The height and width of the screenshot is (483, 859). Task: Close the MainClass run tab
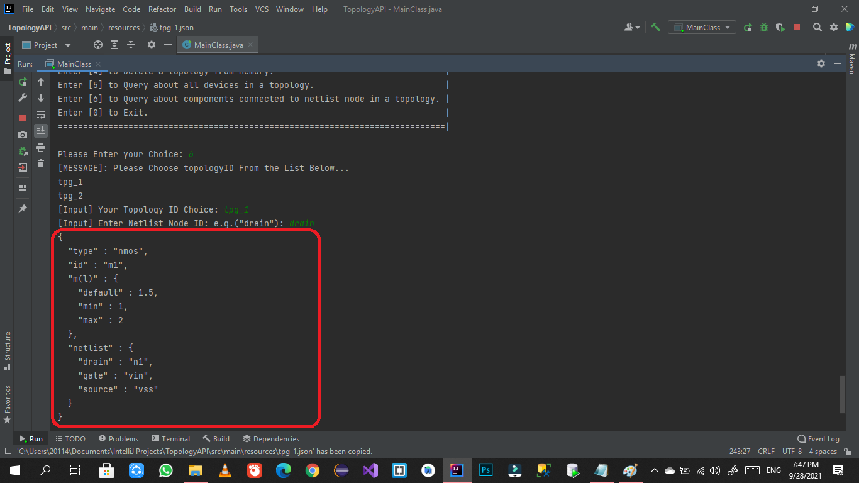(x=98, y=64)
